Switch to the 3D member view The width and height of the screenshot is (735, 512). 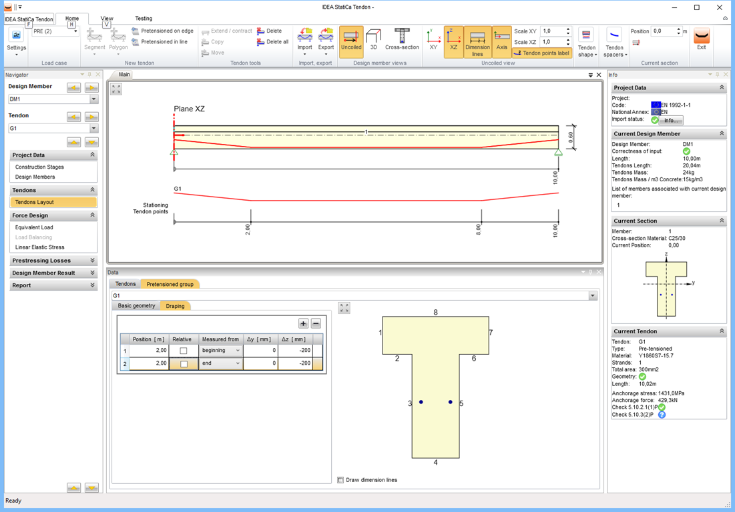coord(373,39)
